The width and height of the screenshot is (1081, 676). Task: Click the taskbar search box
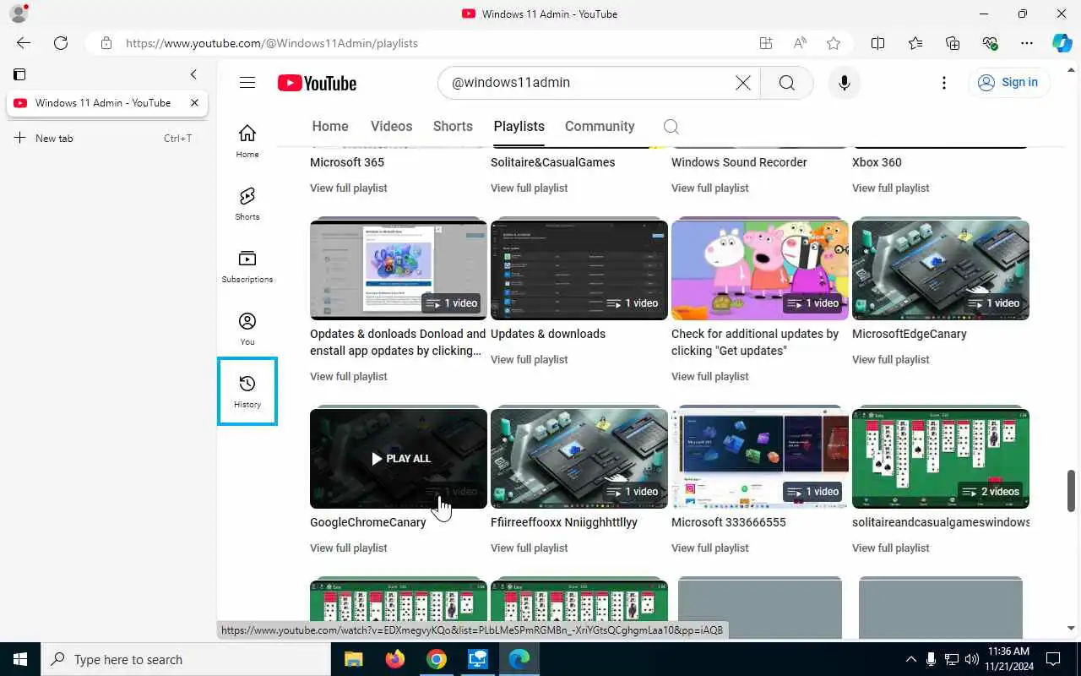click(x=186, y=659)
